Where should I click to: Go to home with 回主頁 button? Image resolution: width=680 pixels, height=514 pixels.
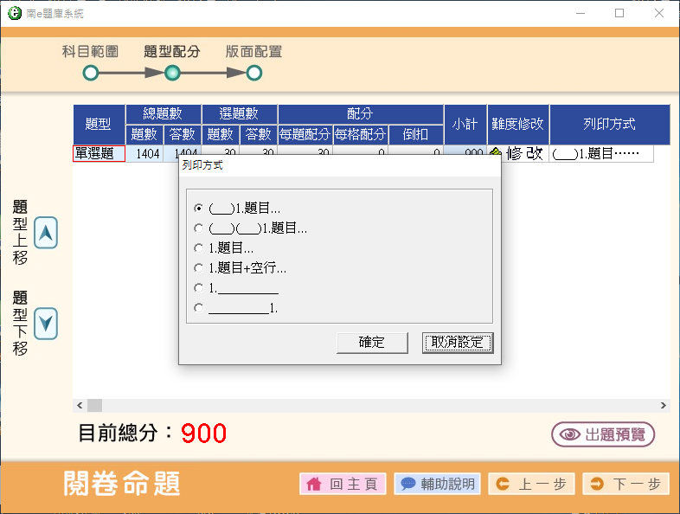coord(343,485)
